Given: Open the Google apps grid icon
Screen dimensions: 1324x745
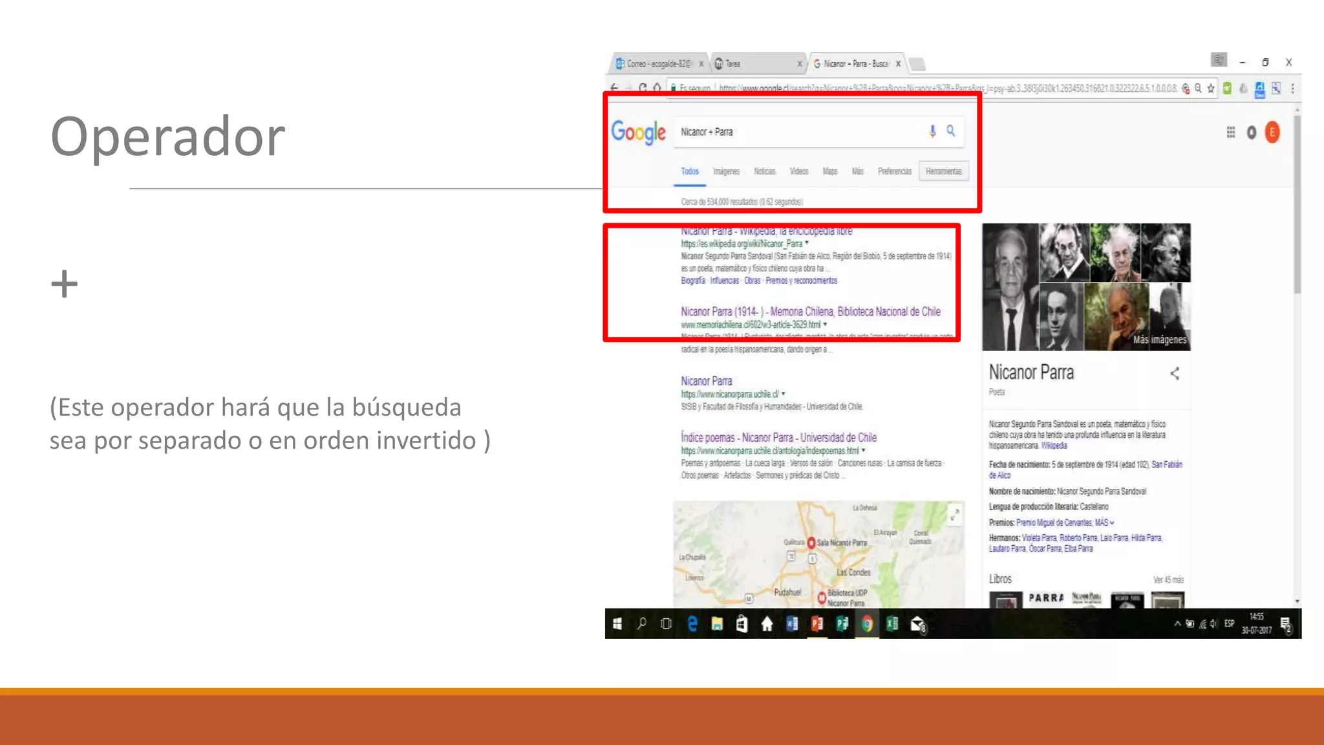Looking at the screenshot, I should pos(1231,133).
